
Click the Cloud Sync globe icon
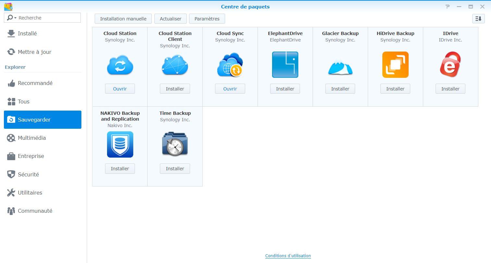tap(230, 65)
